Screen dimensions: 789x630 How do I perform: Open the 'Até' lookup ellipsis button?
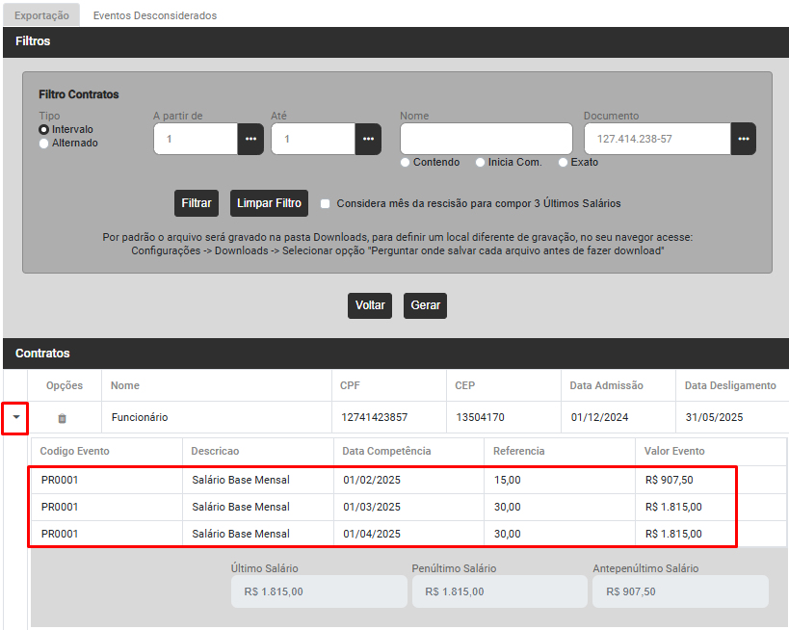point(368,139)
